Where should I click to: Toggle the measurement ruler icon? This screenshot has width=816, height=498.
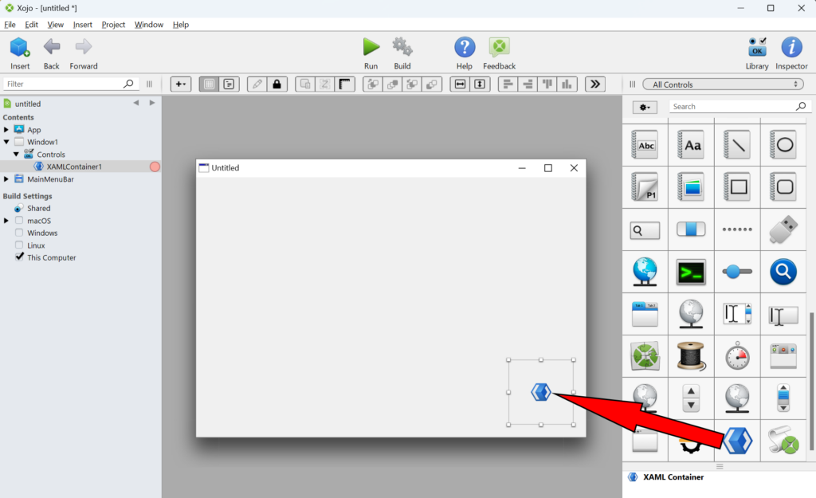click(x=344, y=84)
